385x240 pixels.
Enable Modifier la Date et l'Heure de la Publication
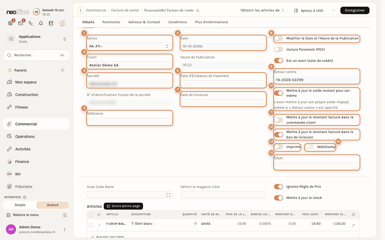tap(279, 38)
